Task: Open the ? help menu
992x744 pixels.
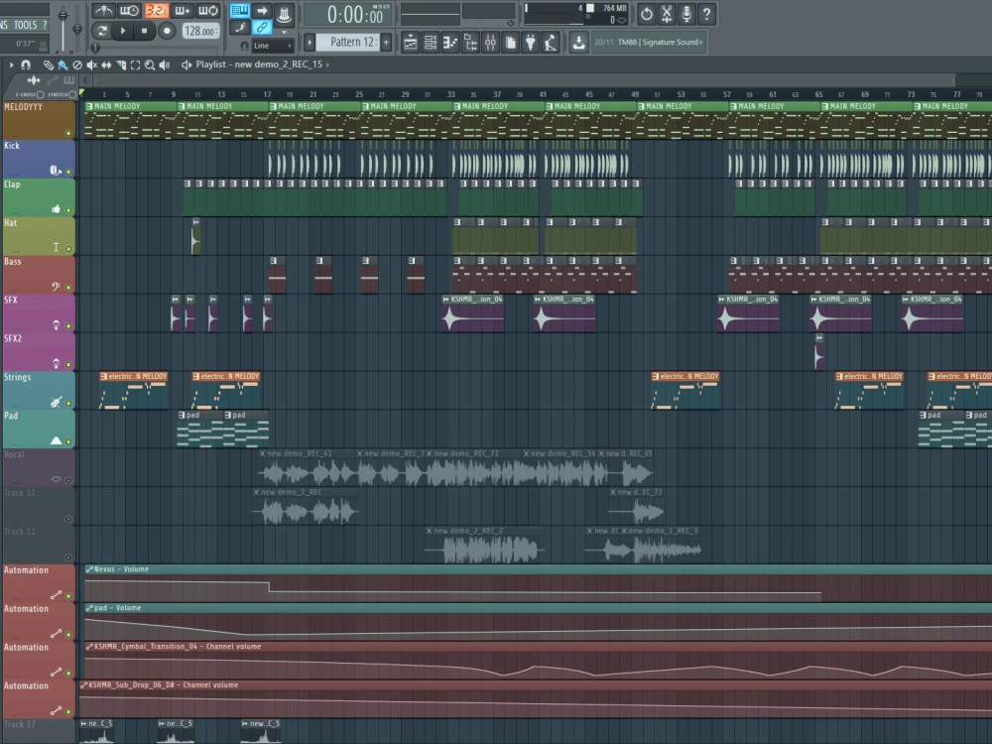Action: click(45, 25)
